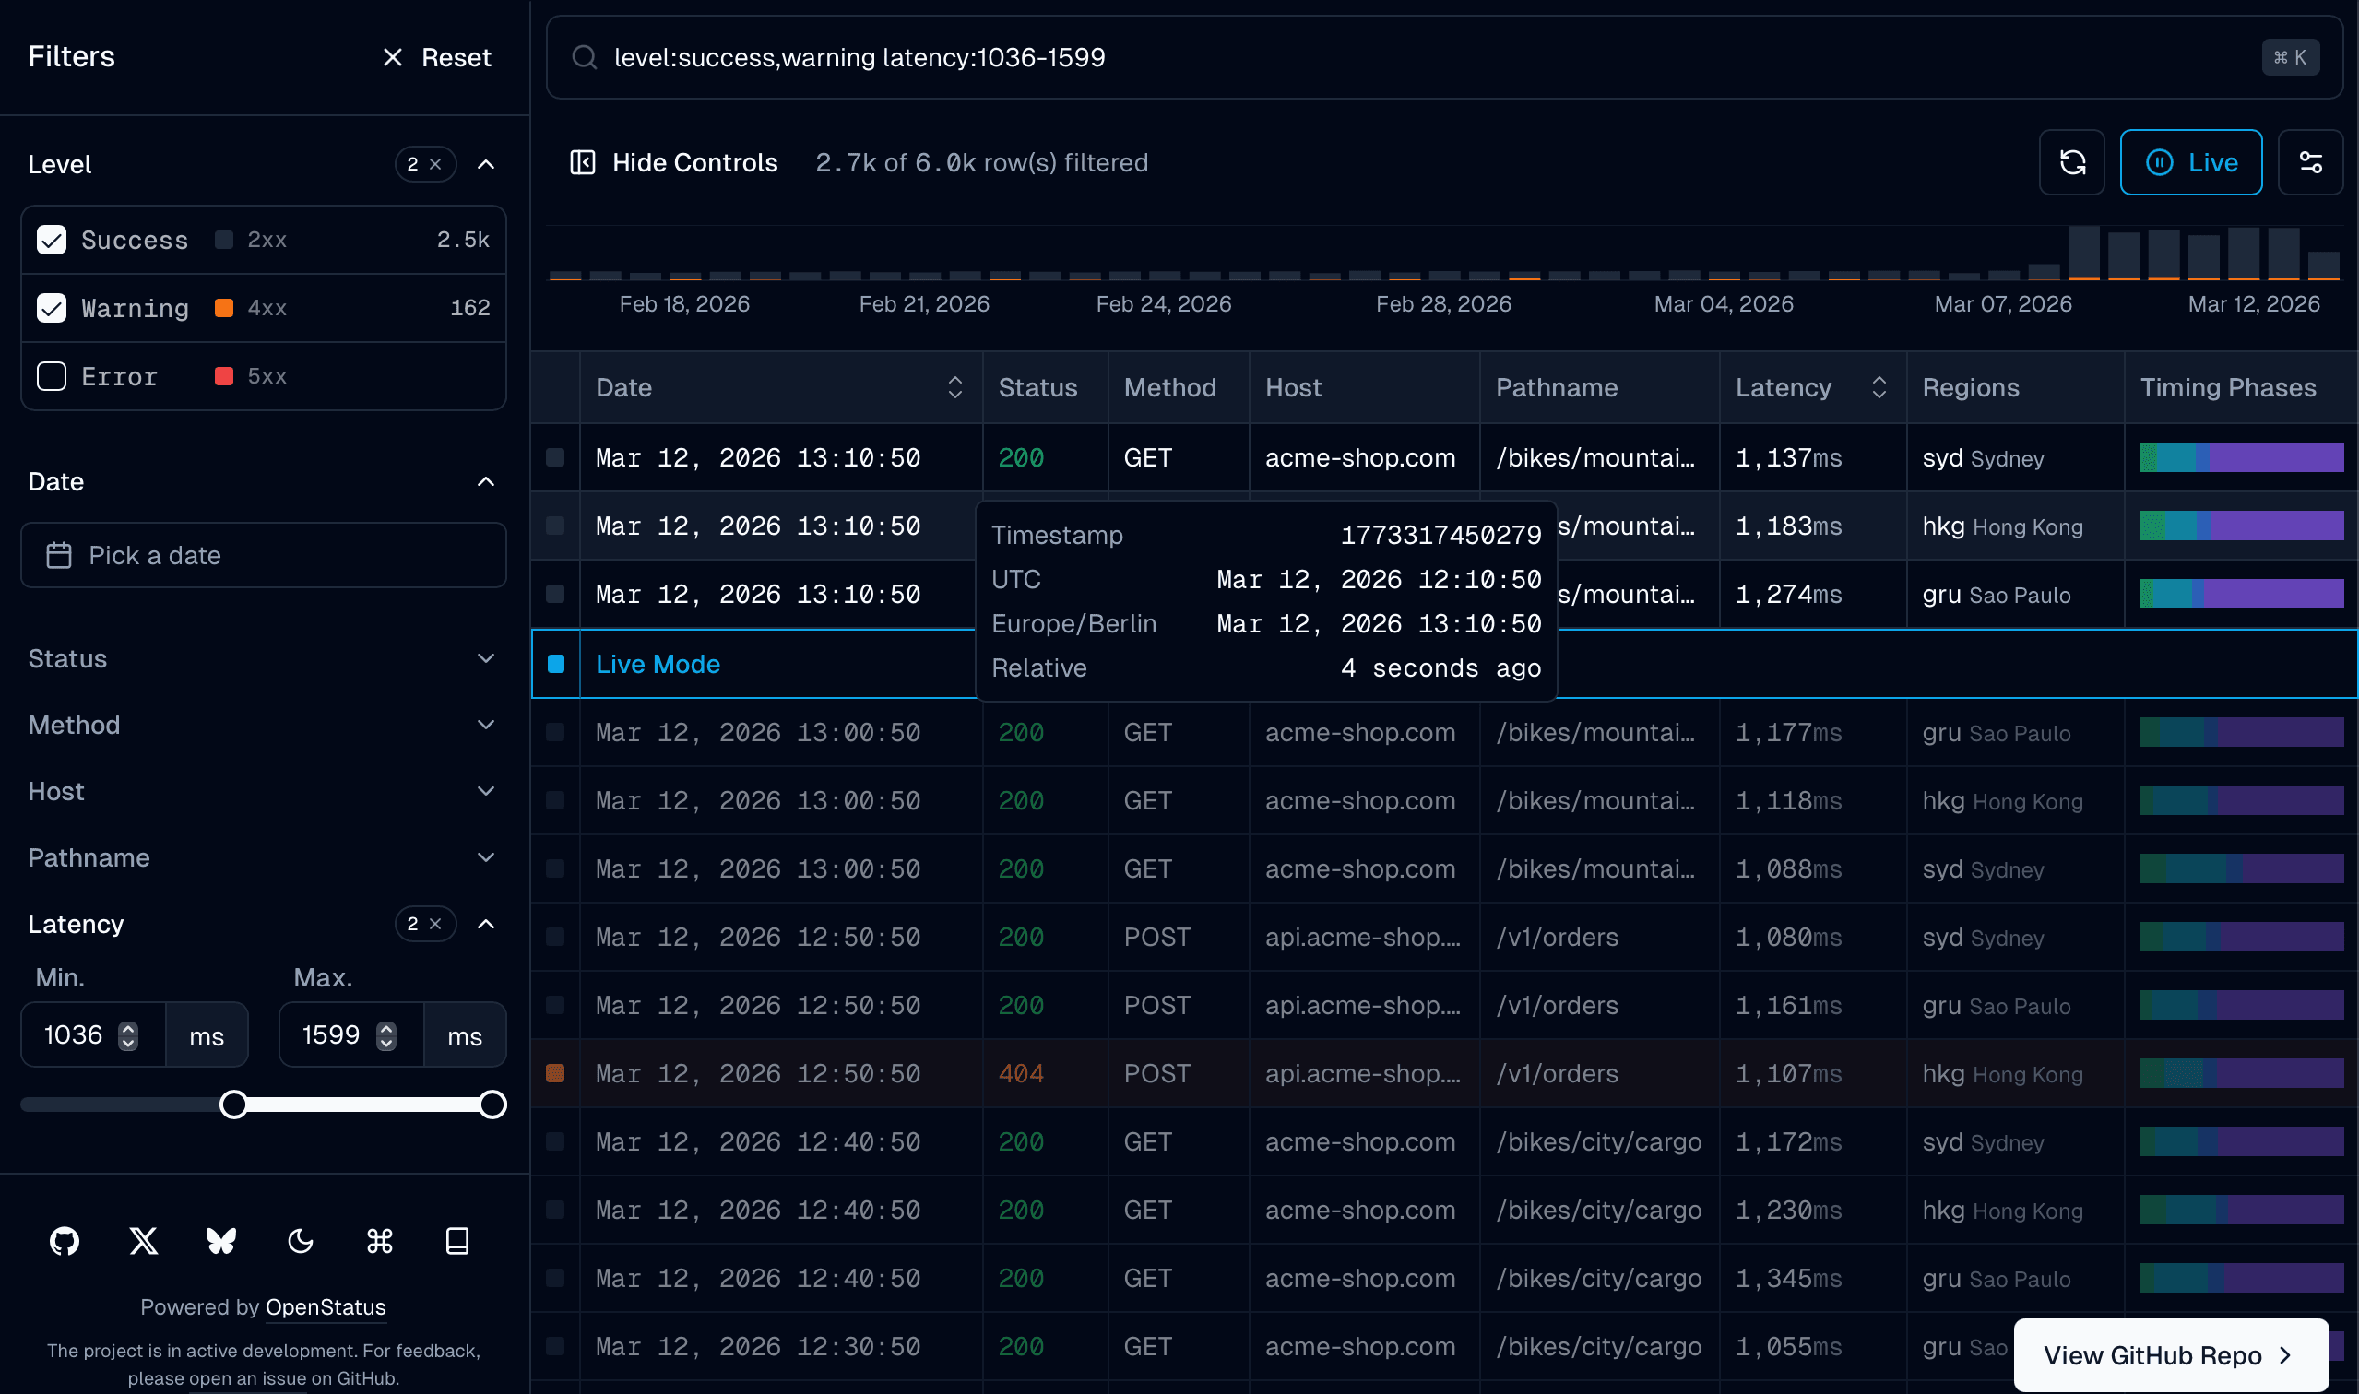Image resolution: width=2359 pixels, height=1394 pixels.
Task: Open the View GitHub Repo link
Action: point(2168,1355)
